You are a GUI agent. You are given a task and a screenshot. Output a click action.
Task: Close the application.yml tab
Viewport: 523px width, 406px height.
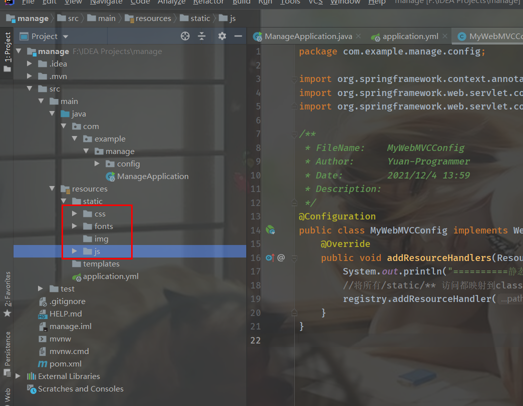[445, 36]
